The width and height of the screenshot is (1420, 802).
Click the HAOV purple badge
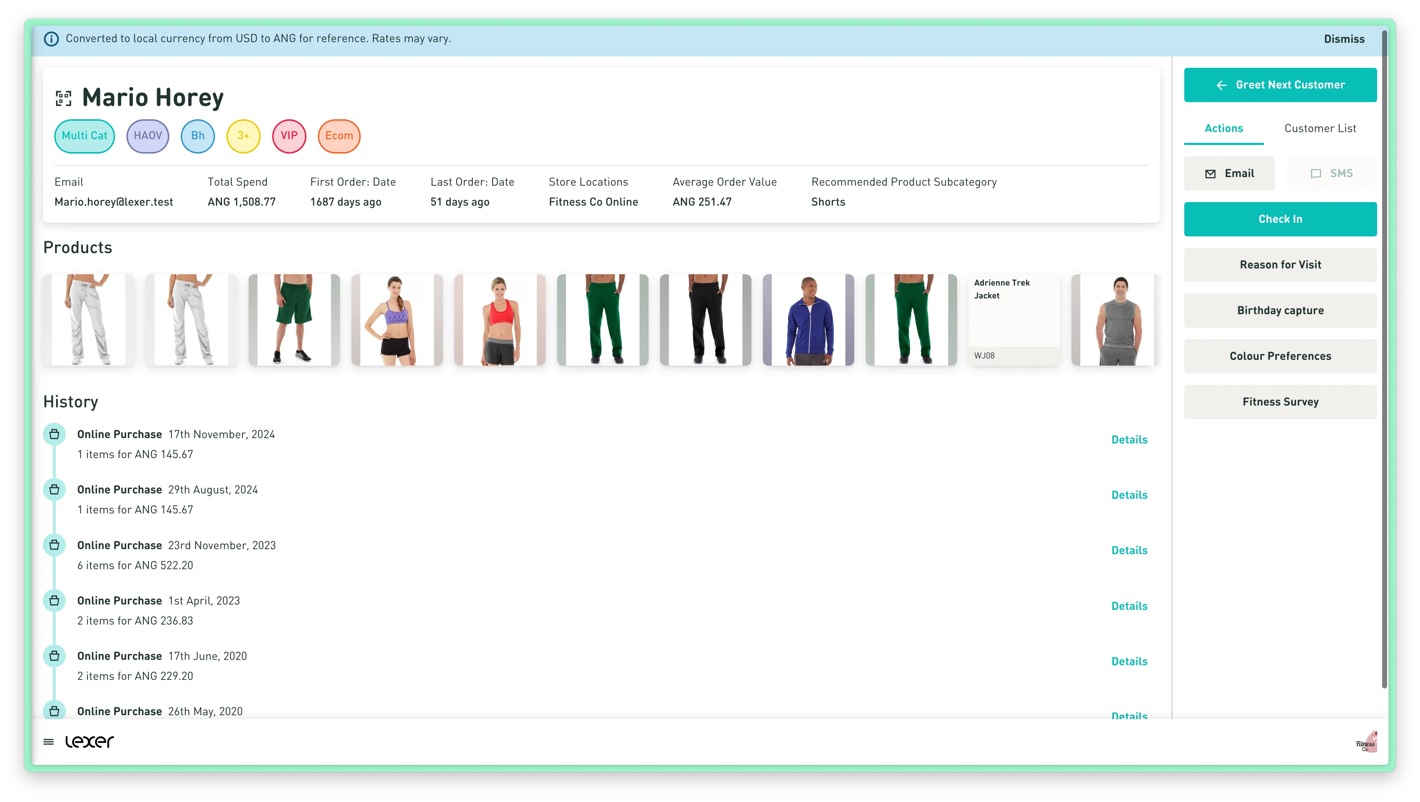click(x=148, y=136)
